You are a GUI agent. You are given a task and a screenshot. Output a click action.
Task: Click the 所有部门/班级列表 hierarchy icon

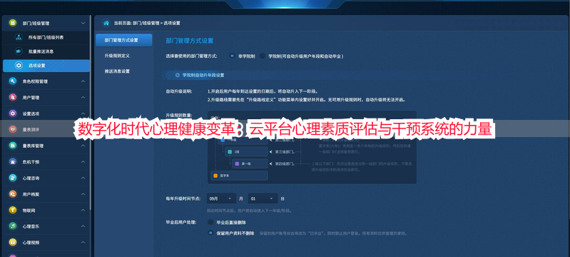pos(18,37)
